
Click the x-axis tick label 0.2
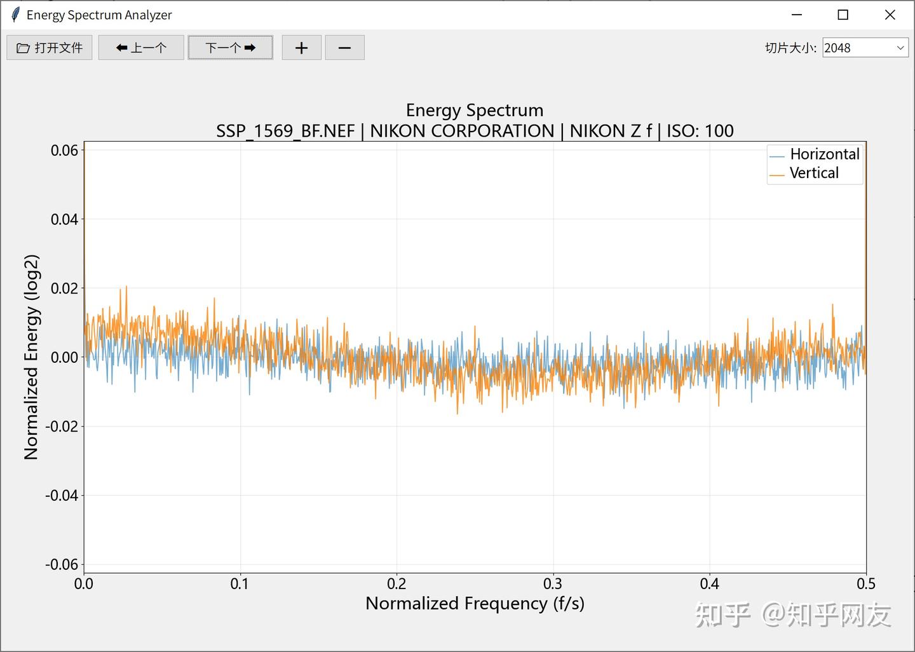(396, 583)
